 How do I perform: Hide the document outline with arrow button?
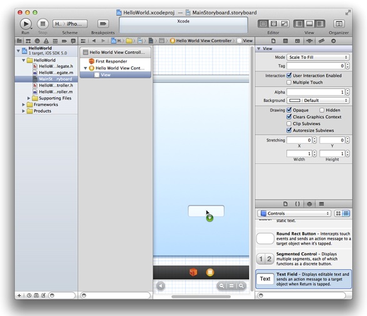[161, 286]
